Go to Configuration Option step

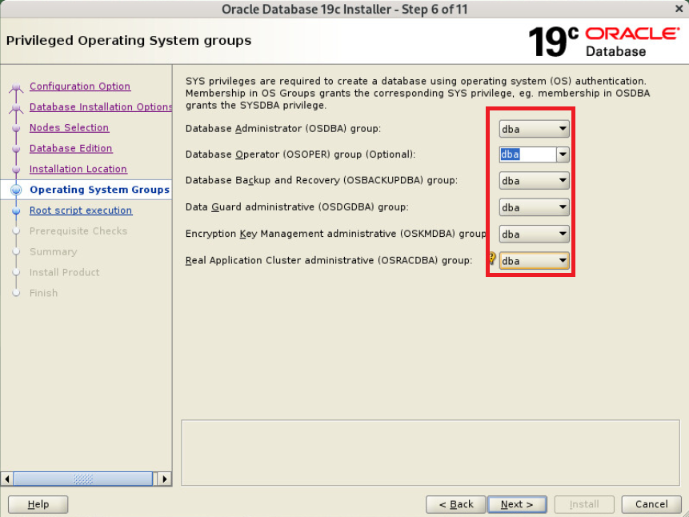click(80, 86)
